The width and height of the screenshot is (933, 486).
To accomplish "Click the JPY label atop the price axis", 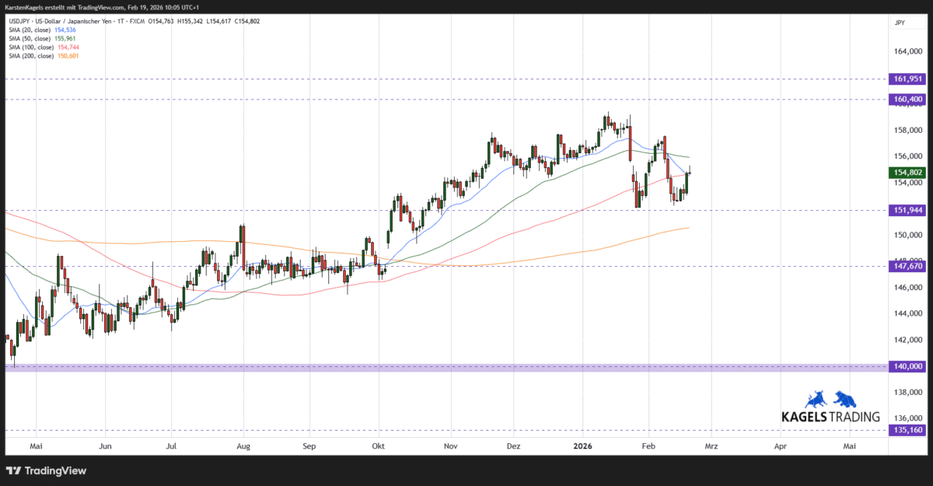I will [899, 23].
